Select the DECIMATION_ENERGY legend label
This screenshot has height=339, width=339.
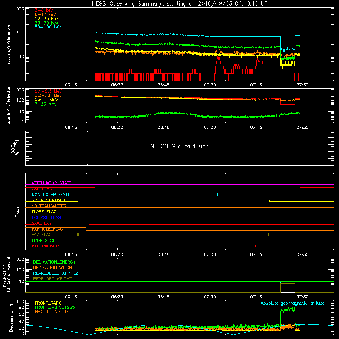[x=54, y=262]
